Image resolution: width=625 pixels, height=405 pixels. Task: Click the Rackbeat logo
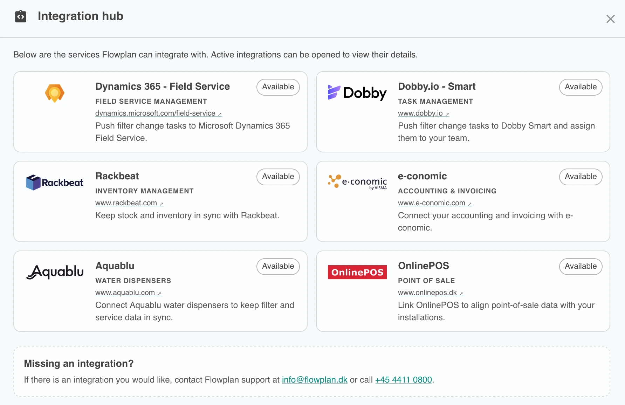pyautogui.click(x=55, y=183)
